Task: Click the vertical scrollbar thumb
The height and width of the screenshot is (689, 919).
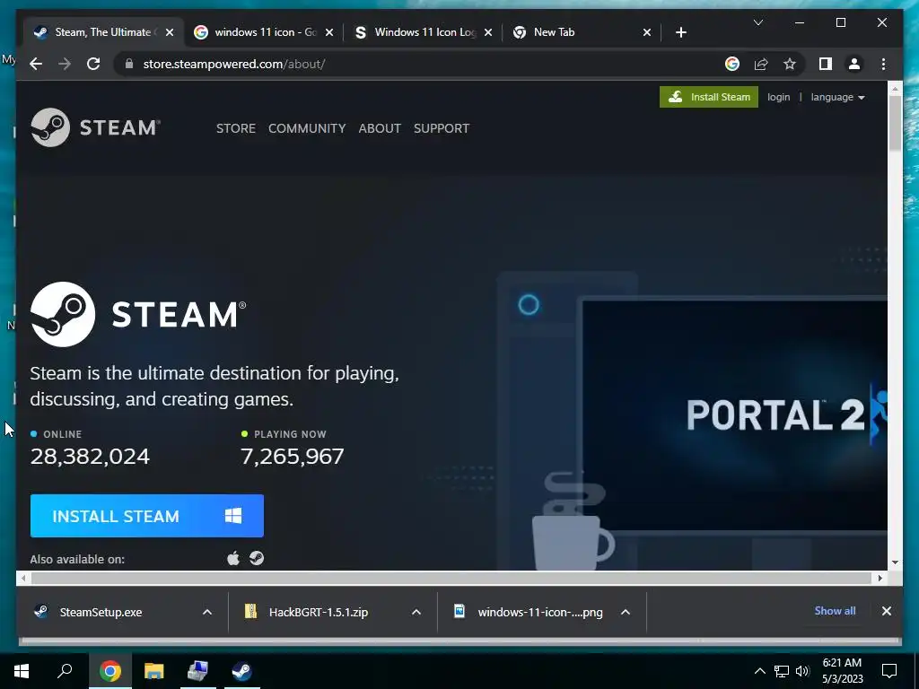Action: [x=895, y=122]
